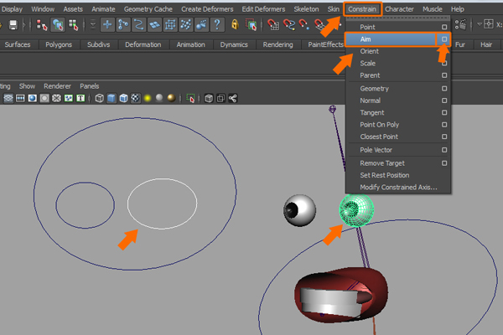Toggle the miscellaneous question-mark mask icon

pyautogui.click(x=217, y=24)
